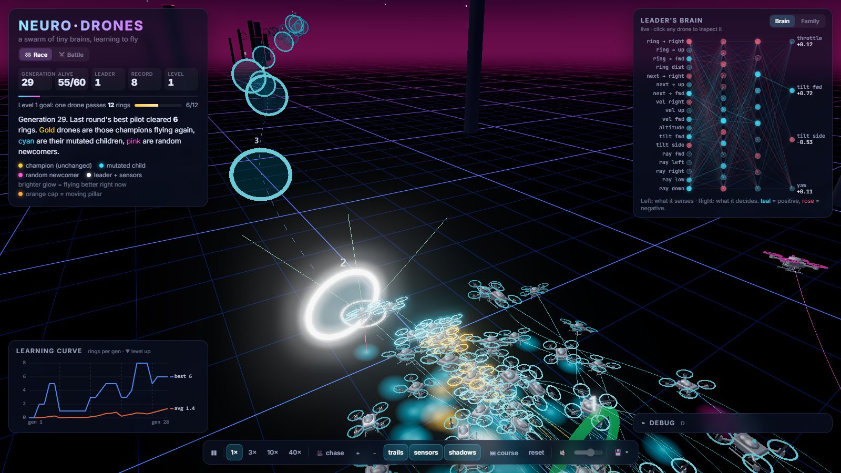
Task: Click the GENERATION value 29
Action: click(x=27, y=83)
